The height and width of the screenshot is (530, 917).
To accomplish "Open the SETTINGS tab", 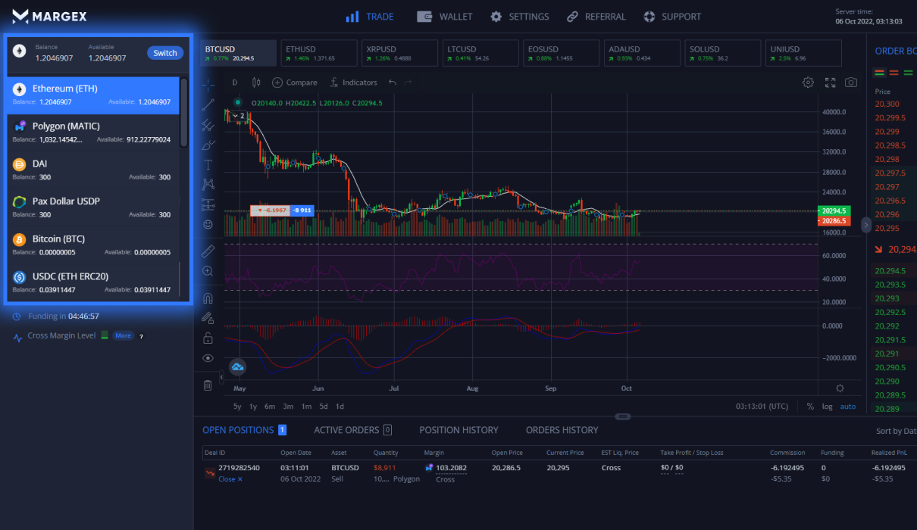I will click(520, 17).
